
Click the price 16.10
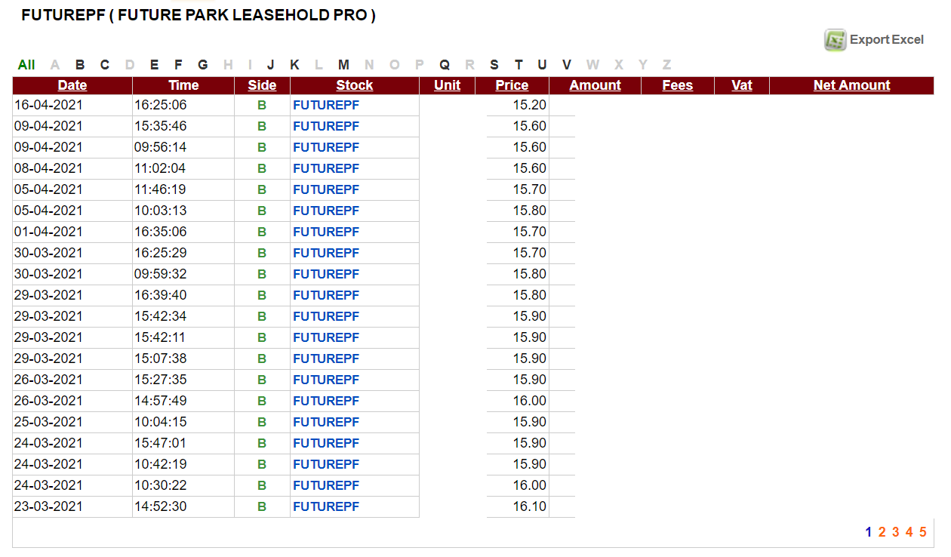(x=530, y=506)
